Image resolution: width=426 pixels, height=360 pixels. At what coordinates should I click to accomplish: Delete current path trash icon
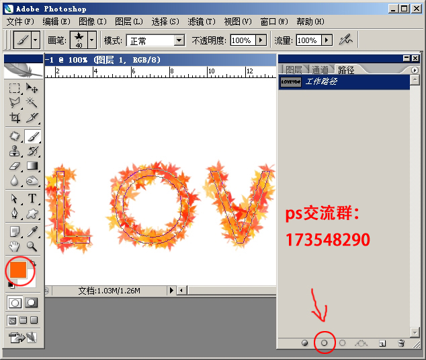tap(401, 343)
